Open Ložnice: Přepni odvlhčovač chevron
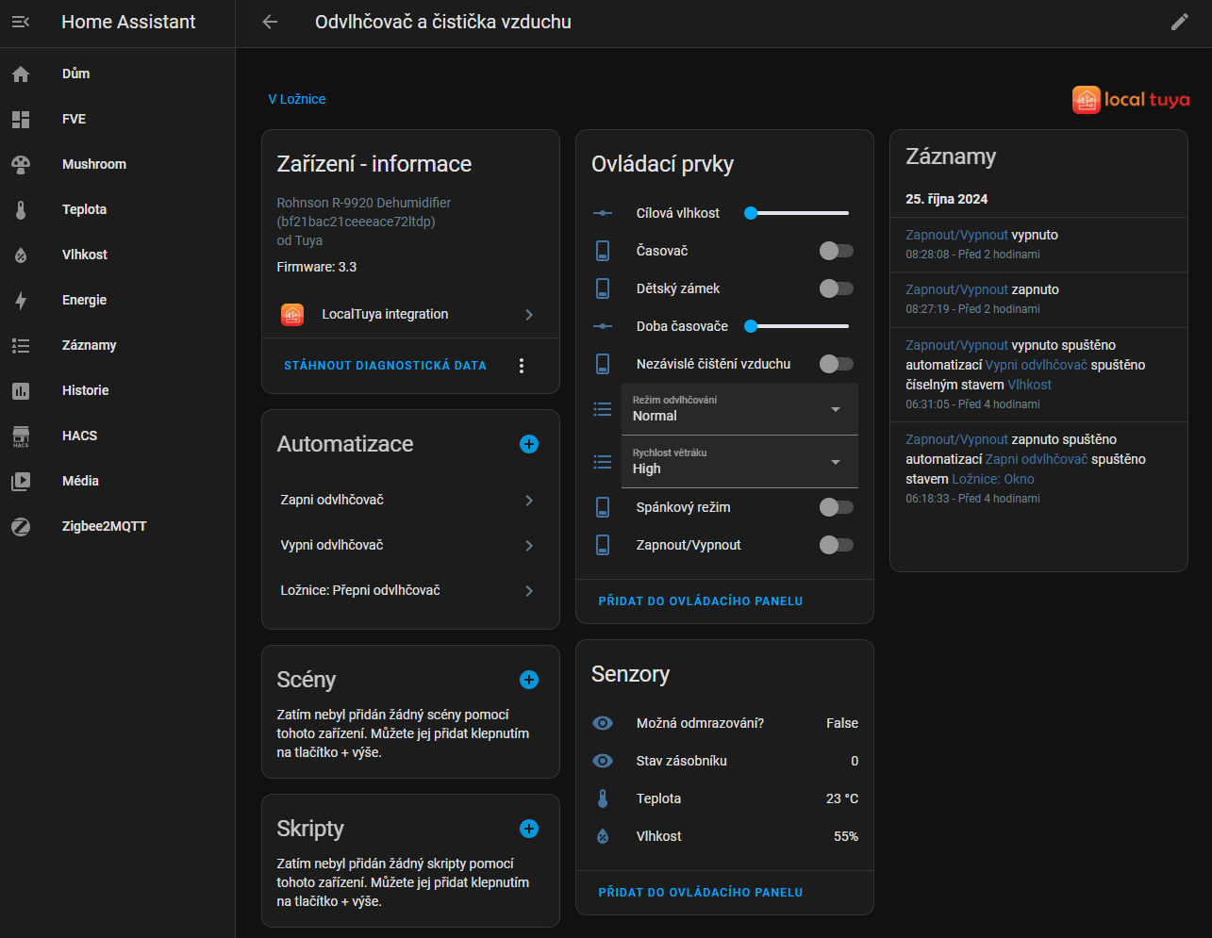1212x938 pixels. 529,591
